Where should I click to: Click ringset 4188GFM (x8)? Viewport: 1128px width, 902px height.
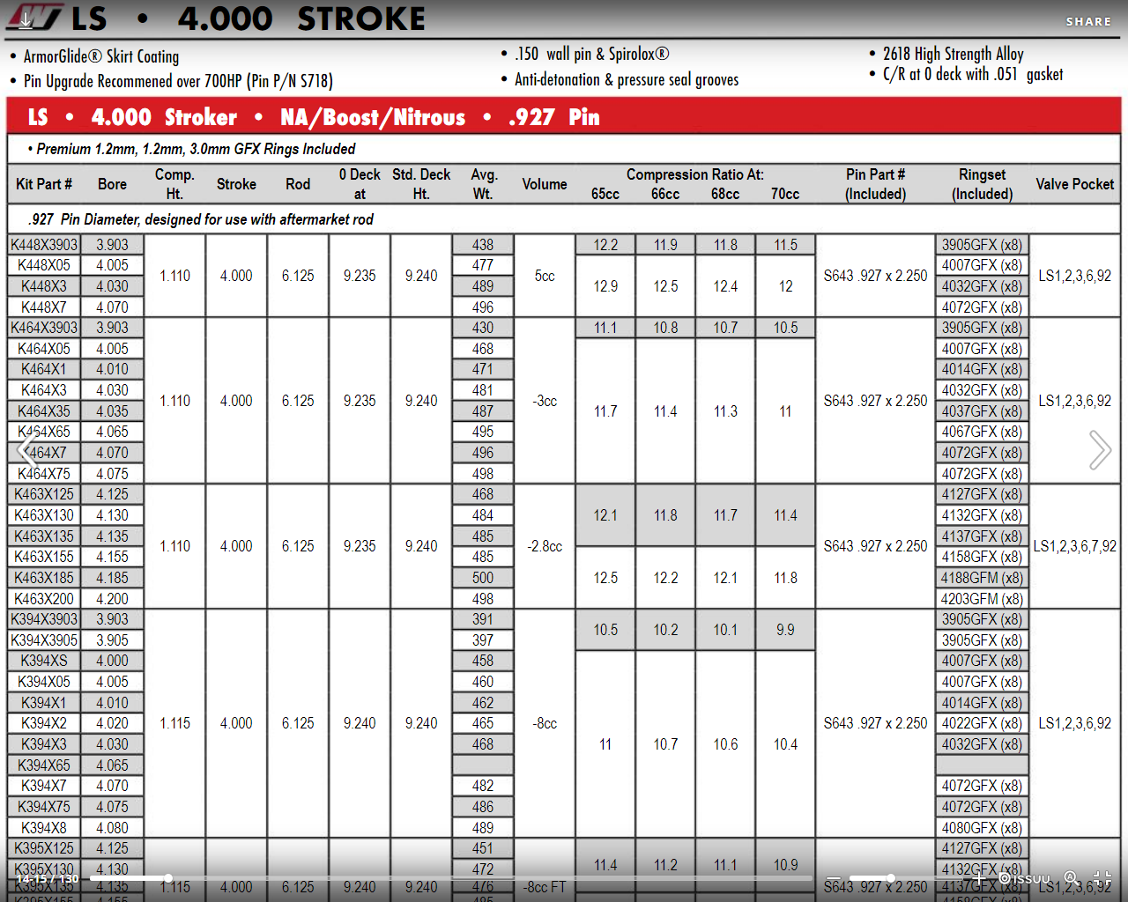pos(982,578)
